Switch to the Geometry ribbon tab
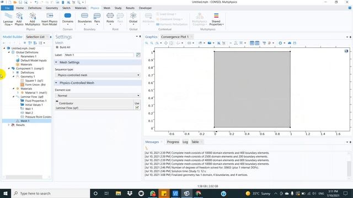This screenshot has width=353, height=198. (52, 8)
